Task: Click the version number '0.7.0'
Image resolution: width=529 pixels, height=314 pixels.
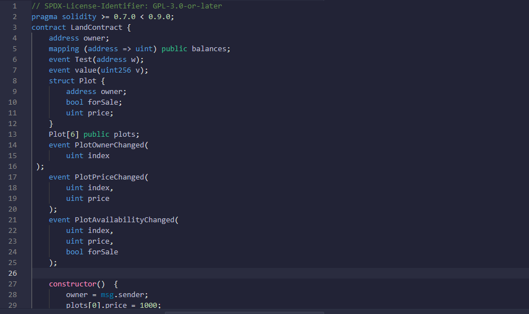Action: [124, 17]
